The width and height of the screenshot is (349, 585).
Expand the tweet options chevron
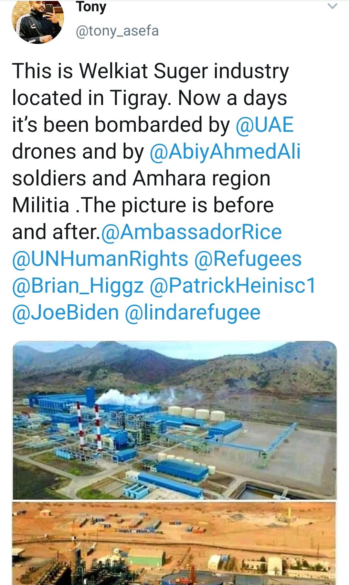[x=332, y=6]
